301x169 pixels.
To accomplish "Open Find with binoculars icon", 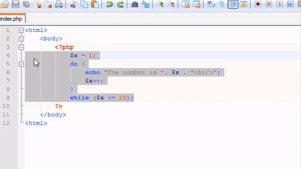I will click(135, 4).
